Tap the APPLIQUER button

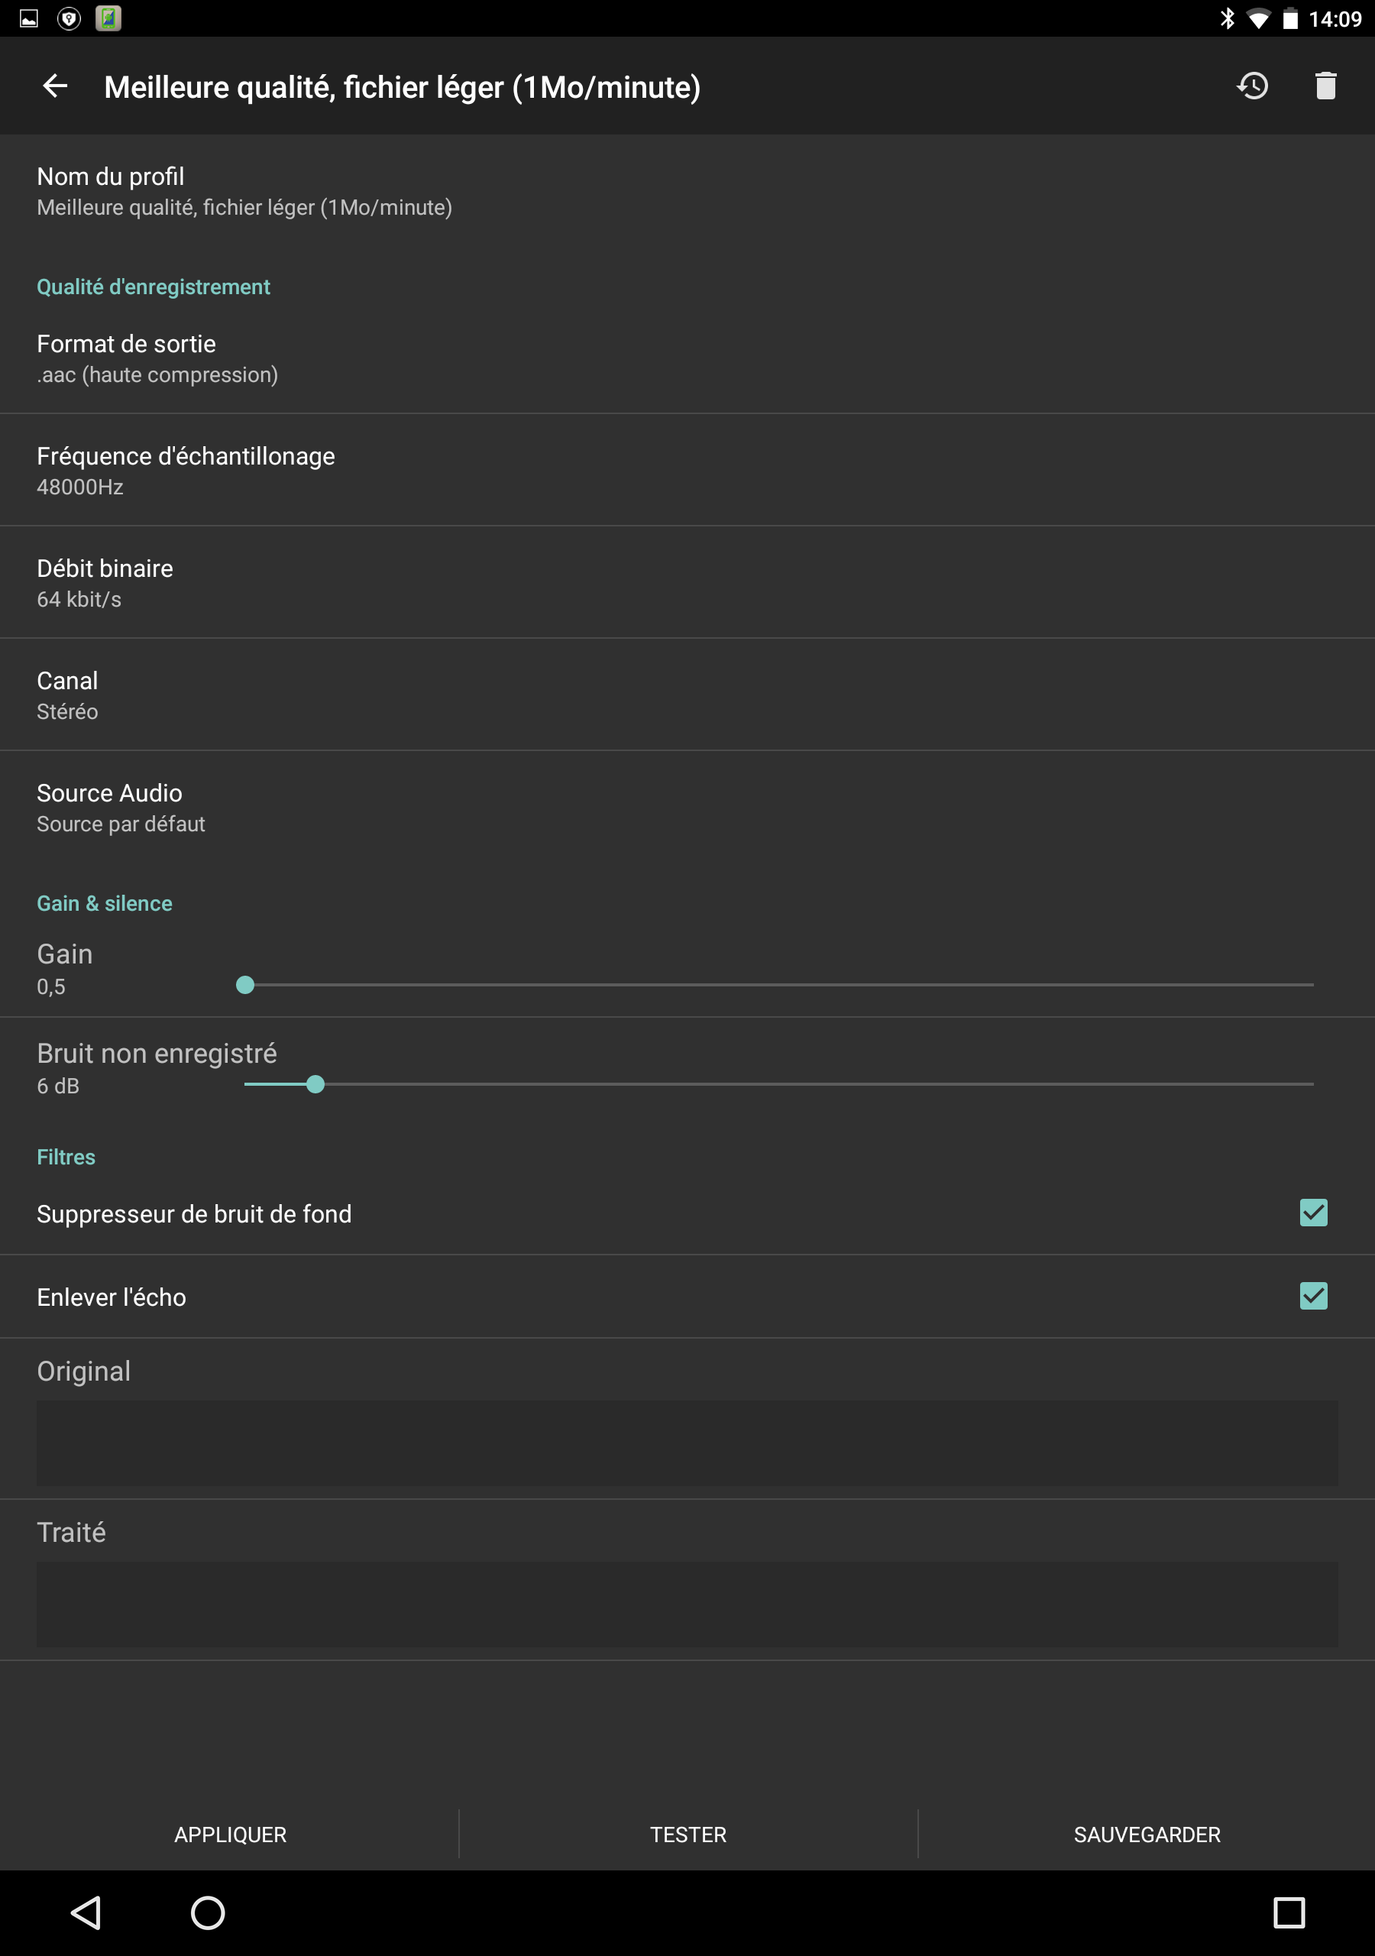tap(230, 1835)
